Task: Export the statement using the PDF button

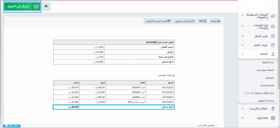Action: pyautogui.click(x=203, y=21)
